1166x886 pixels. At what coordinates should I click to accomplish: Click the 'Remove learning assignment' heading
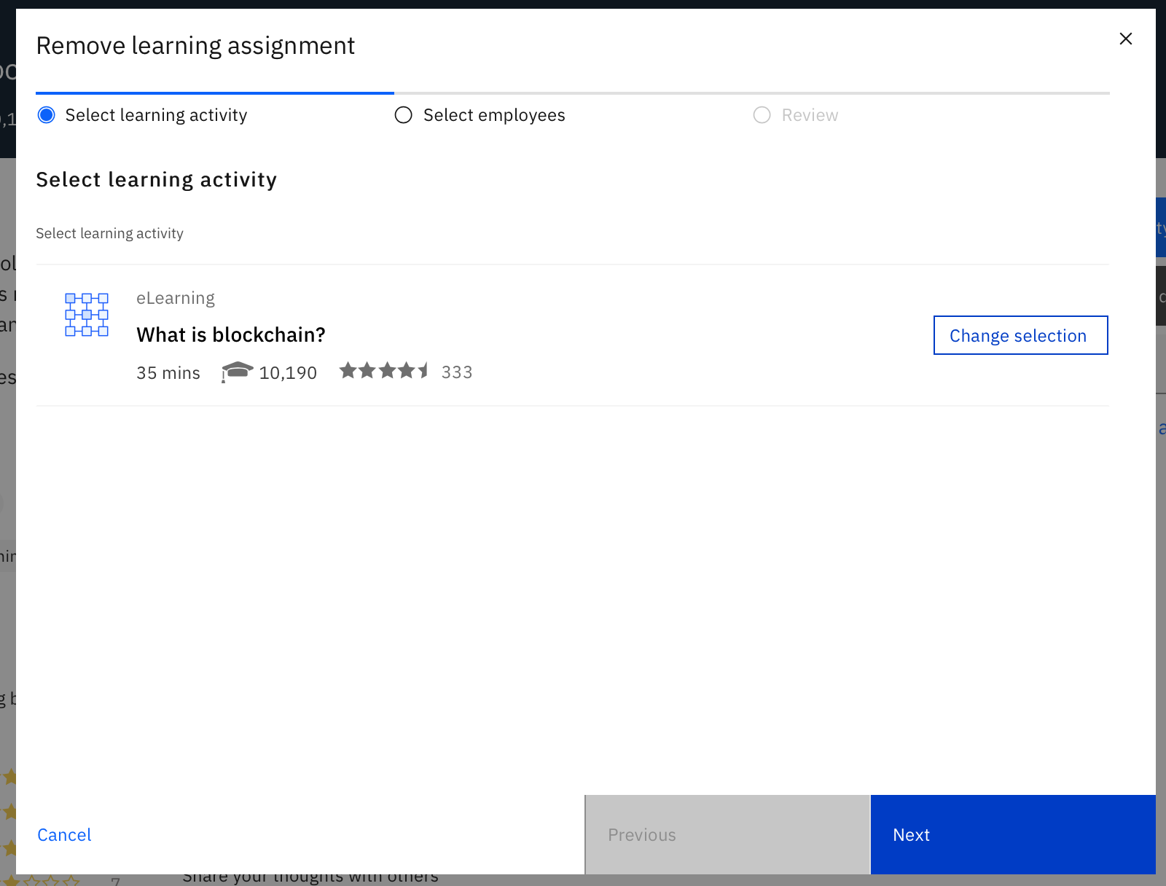195,46
